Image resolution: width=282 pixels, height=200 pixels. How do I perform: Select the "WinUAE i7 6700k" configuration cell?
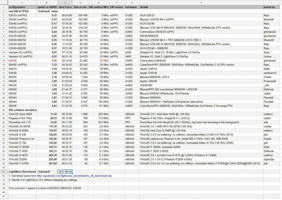(x=19, y=163)
